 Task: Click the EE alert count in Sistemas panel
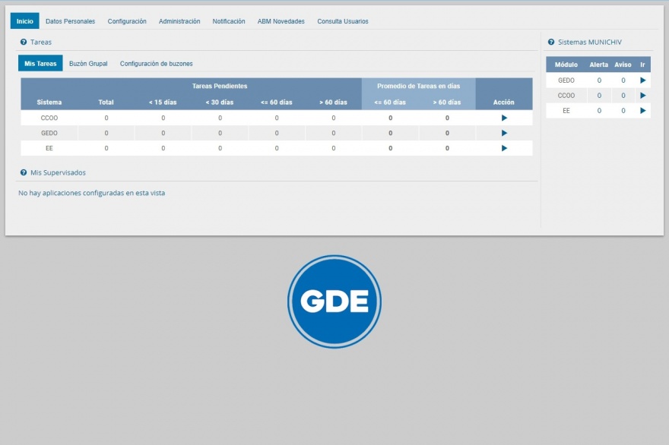(x=599, y=110)
